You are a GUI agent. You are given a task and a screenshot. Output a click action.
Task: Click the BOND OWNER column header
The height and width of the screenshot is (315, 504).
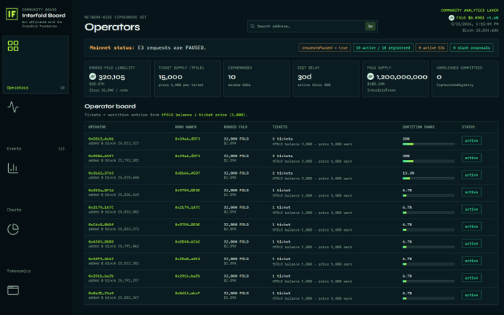click(x=188, y=127)
